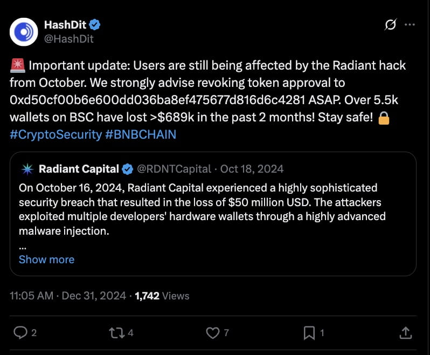Like the tweet with the heart icon
This screenshot has width=430, height=355.
(213, 333)
